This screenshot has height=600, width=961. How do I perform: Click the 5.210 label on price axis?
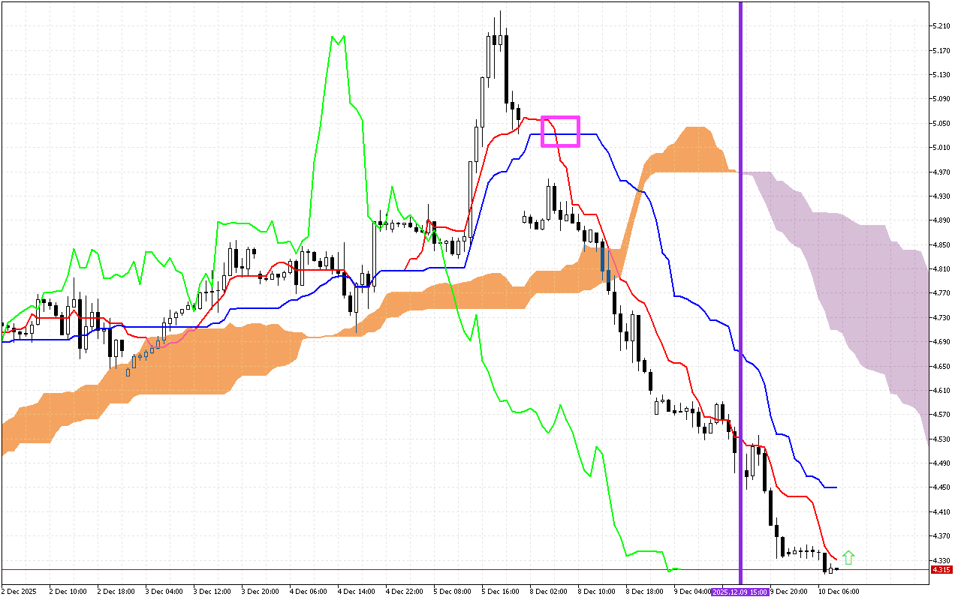(941, 26)
